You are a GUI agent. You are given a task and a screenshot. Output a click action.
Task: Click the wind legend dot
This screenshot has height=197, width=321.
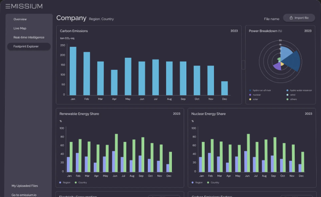[288, 95]
